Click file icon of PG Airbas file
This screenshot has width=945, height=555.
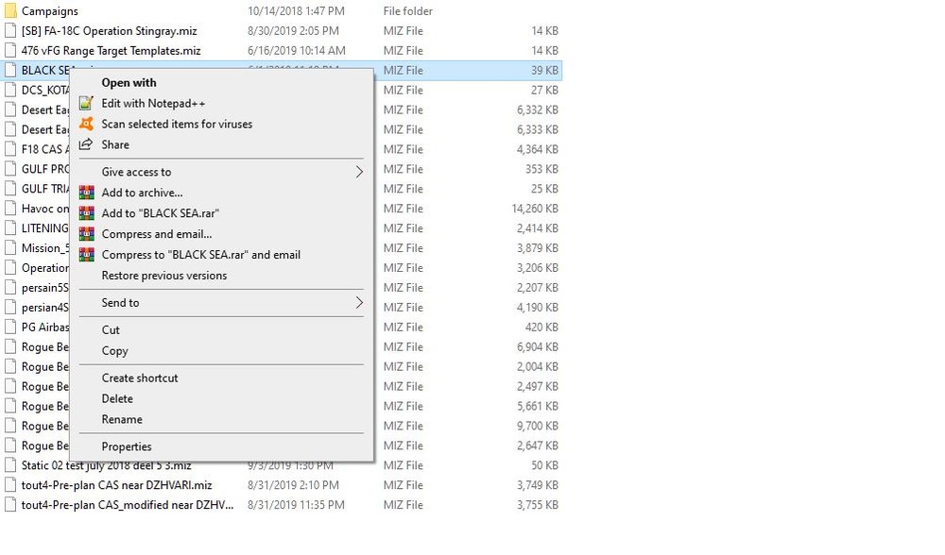[10, 328]
